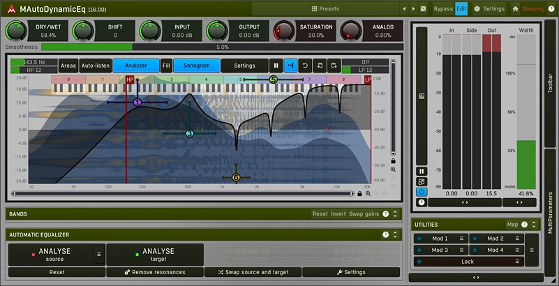Click the random preset dice icon
The height and width of the screenshot is (286, 559).
(x=423, y=9)
